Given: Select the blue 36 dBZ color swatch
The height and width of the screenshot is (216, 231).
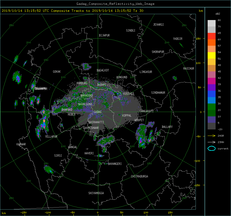Looking at the screenshot, I should point(211,94).
